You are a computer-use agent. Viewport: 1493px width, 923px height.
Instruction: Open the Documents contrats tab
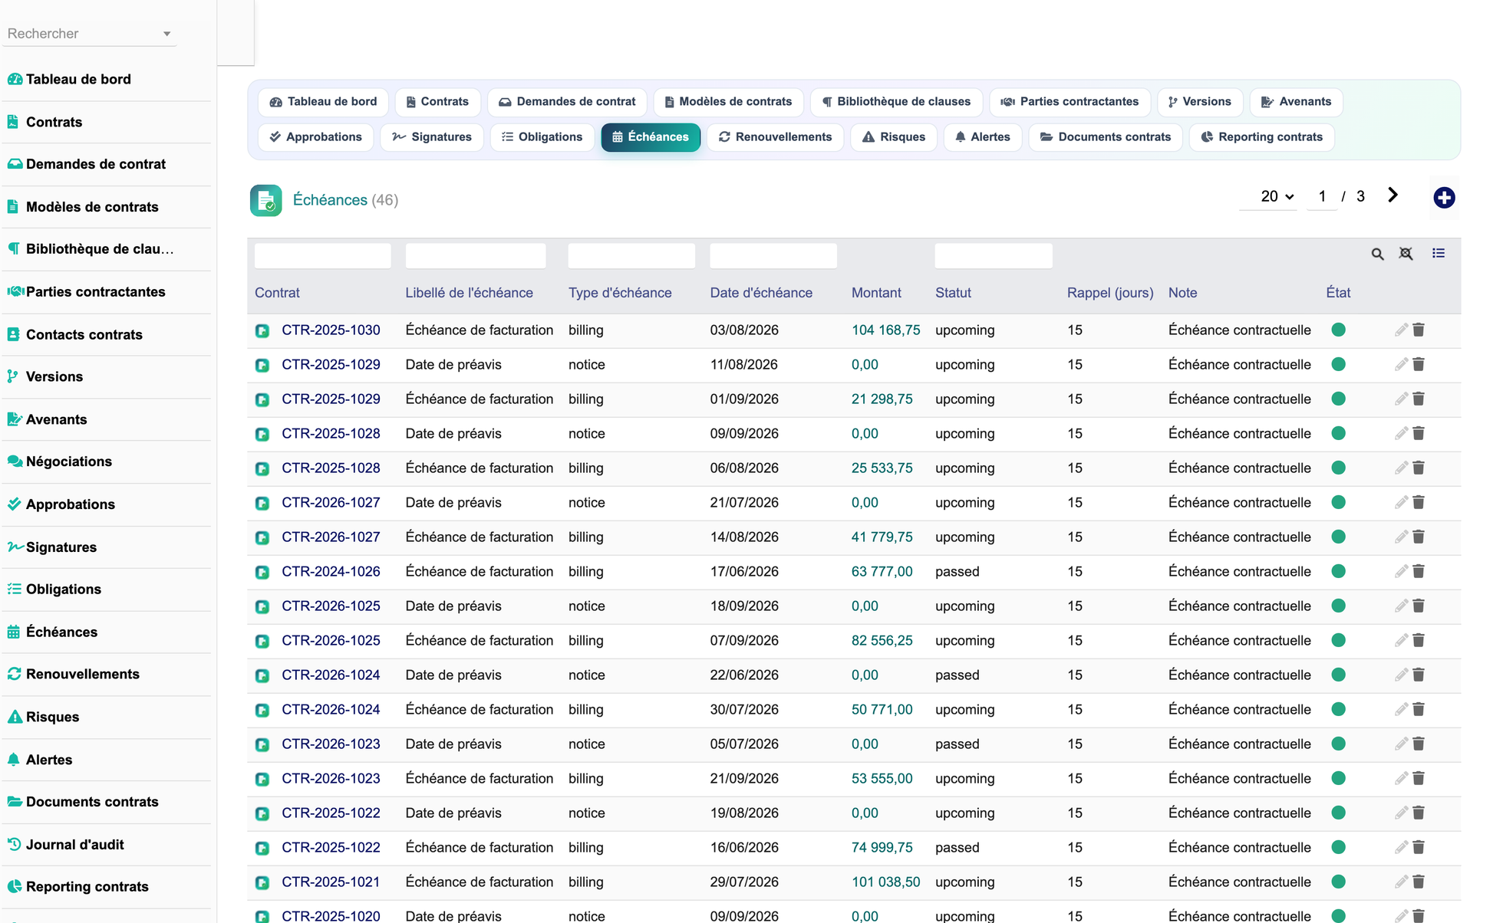1105,137
